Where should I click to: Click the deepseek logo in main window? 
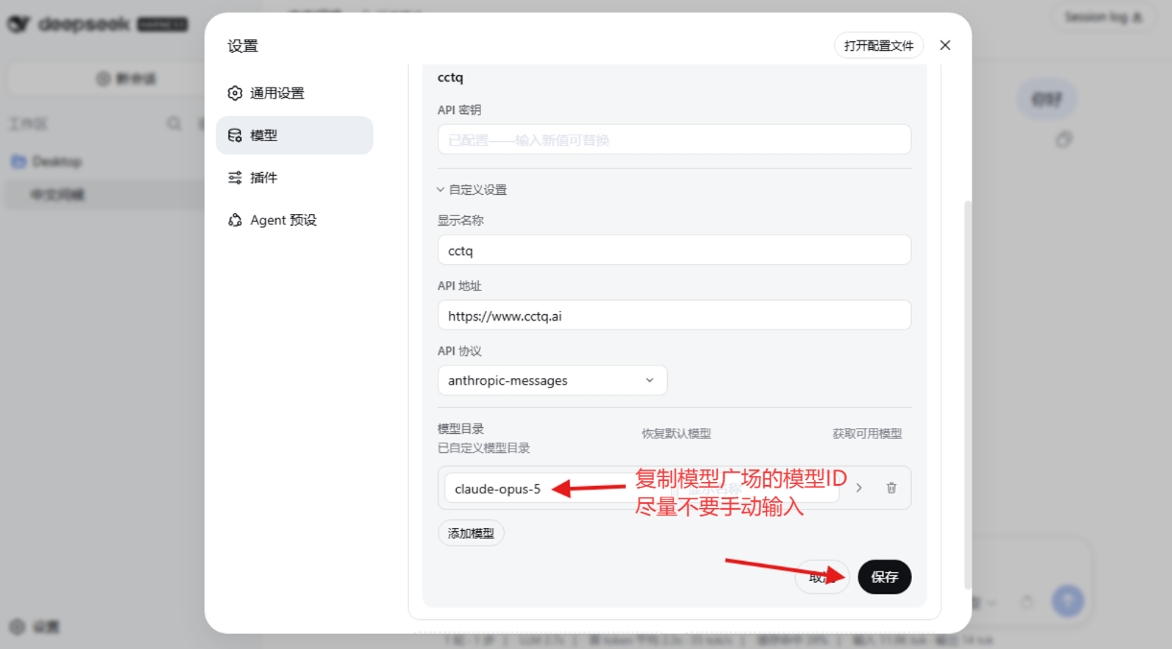tap(97, 25)
